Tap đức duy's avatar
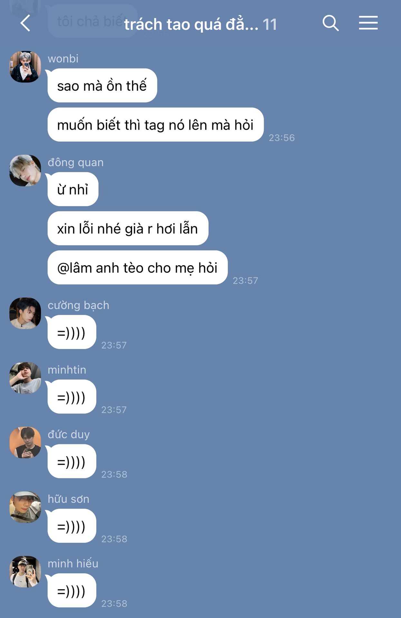Viewport: 401px width, 618px height. tap(25, 443)
